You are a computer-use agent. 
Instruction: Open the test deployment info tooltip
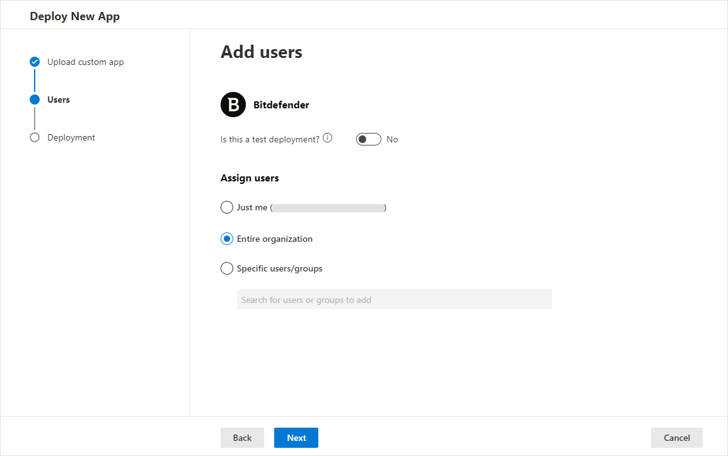pos(327,137)
